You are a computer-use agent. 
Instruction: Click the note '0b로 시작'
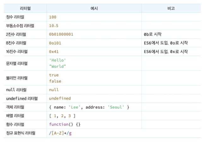click(x=153, y=35)
